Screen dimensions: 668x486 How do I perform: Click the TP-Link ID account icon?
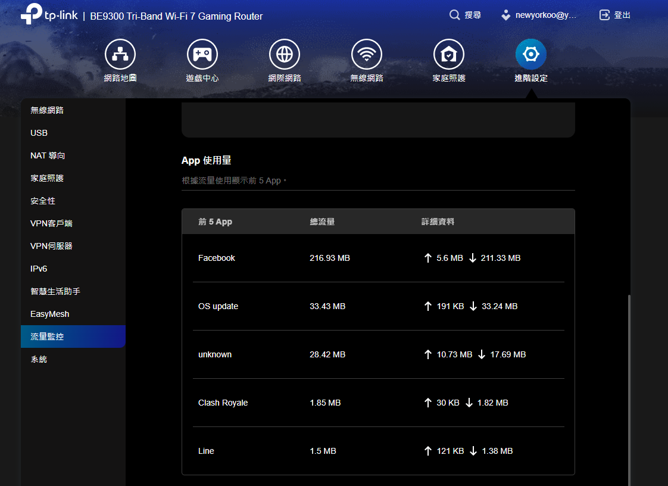click(x=505, y=15)
